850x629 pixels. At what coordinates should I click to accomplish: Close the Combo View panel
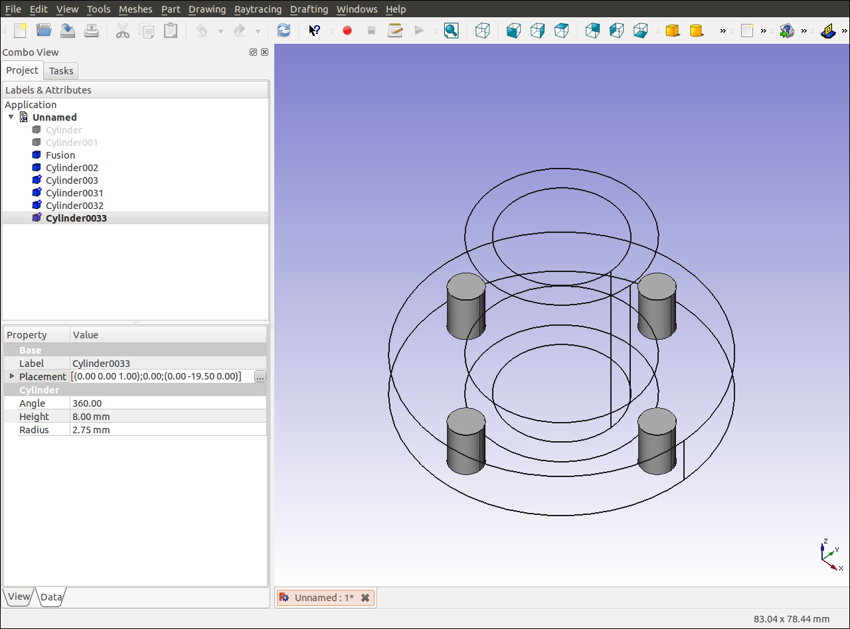point(265,52)
